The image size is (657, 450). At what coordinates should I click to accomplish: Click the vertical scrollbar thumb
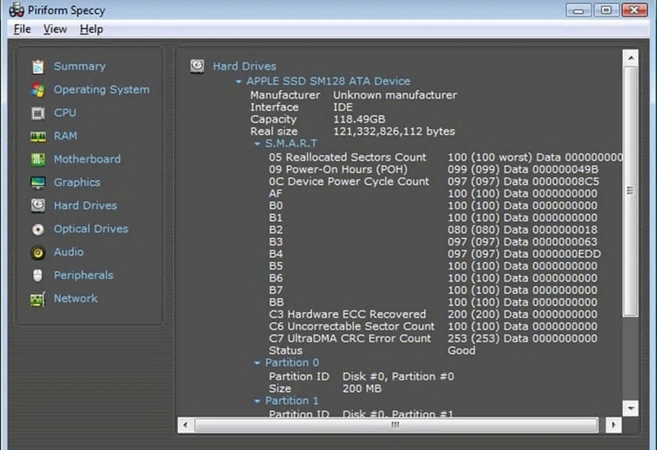[631, 191]
